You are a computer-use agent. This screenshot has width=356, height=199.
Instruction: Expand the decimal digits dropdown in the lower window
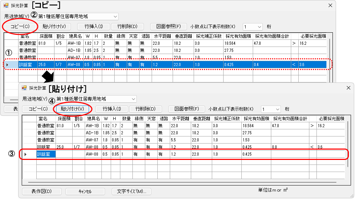[x=277, y=109]
